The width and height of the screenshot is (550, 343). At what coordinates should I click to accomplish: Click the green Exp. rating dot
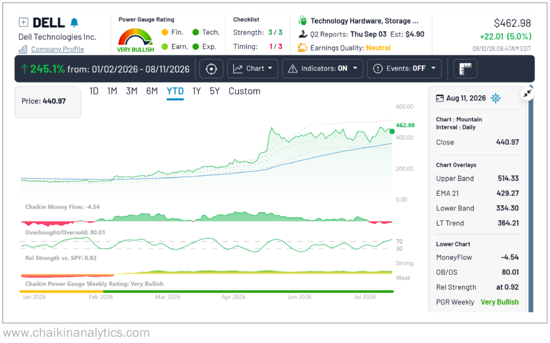[x=196, y=47]
